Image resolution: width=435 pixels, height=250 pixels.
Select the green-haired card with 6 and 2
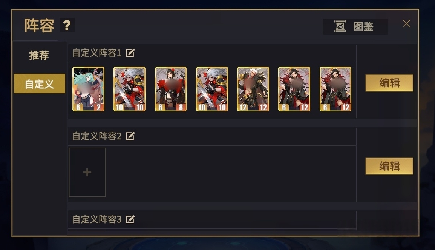pyautogui.click(x=89, y=89)
